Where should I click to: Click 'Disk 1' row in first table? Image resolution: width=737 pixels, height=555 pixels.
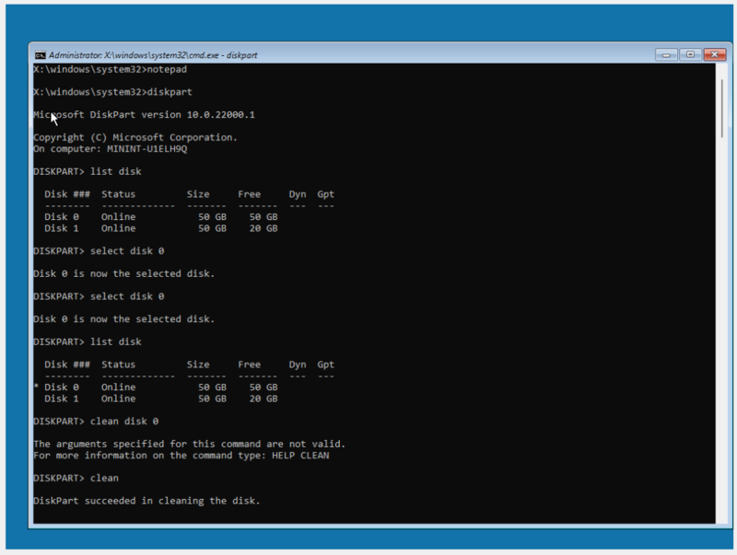(160, 228)
